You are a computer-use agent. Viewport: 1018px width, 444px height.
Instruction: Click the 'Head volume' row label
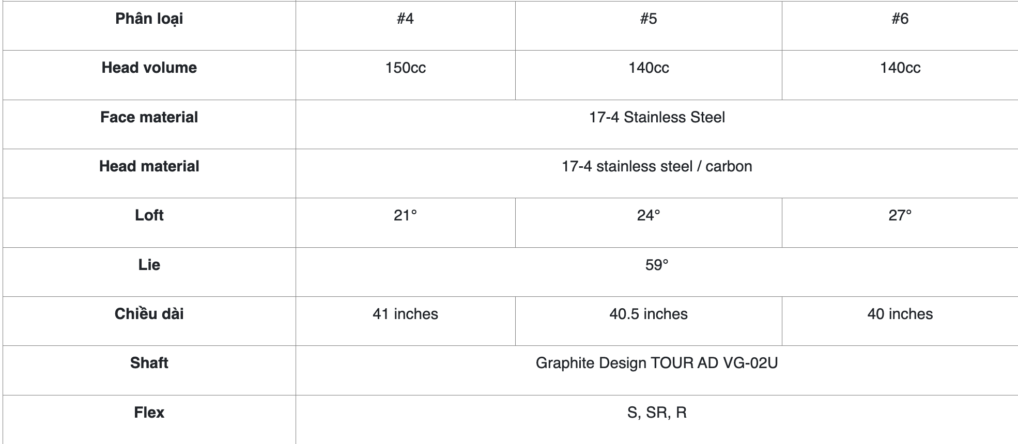point(149,75)
